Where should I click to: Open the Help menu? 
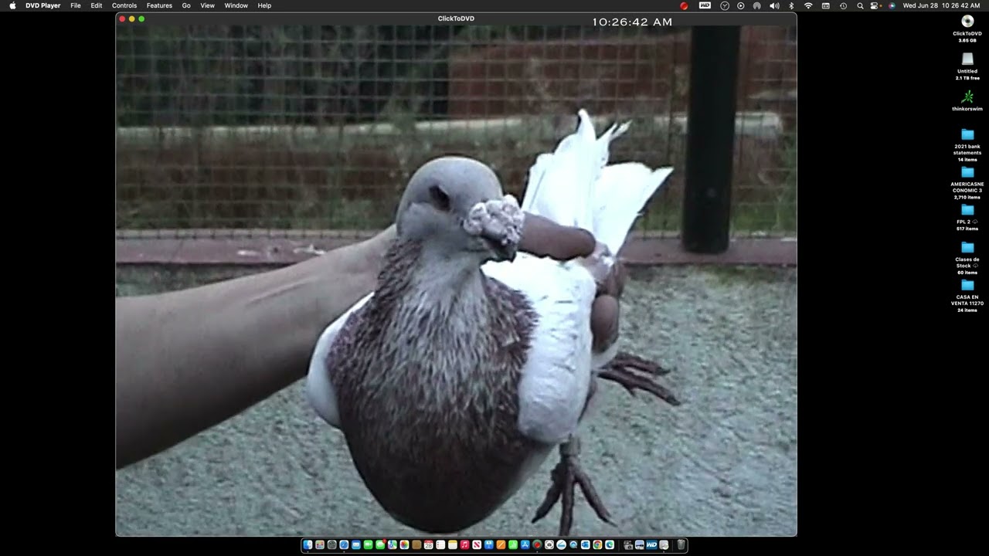(x=264, y=5)
